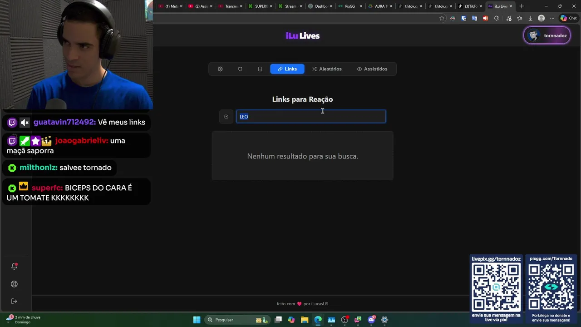Open the settings gear app on taskbar
Viewport: 581px width, 327px height.
pos(384,320)
